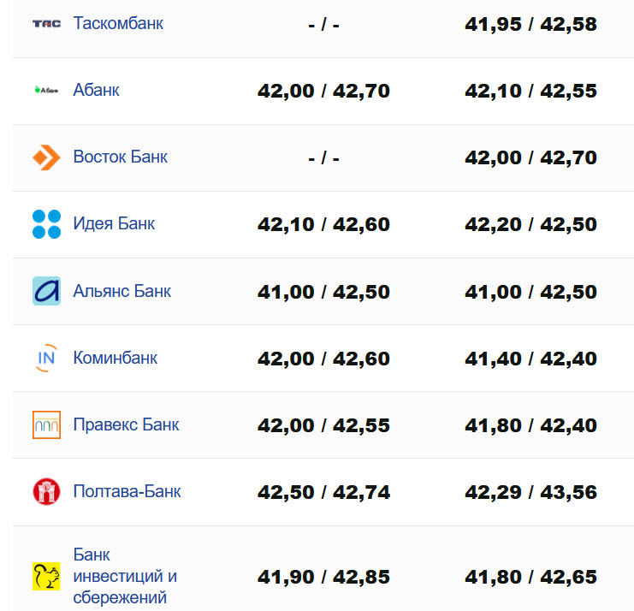Click the yellow squirrel bank logo
Viewport: 634px width, 611px height.
pos(46,576)
